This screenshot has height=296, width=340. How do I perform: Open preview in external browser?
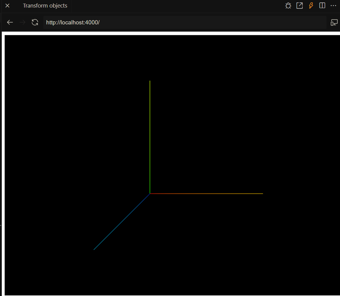click(x=299, y=6)
